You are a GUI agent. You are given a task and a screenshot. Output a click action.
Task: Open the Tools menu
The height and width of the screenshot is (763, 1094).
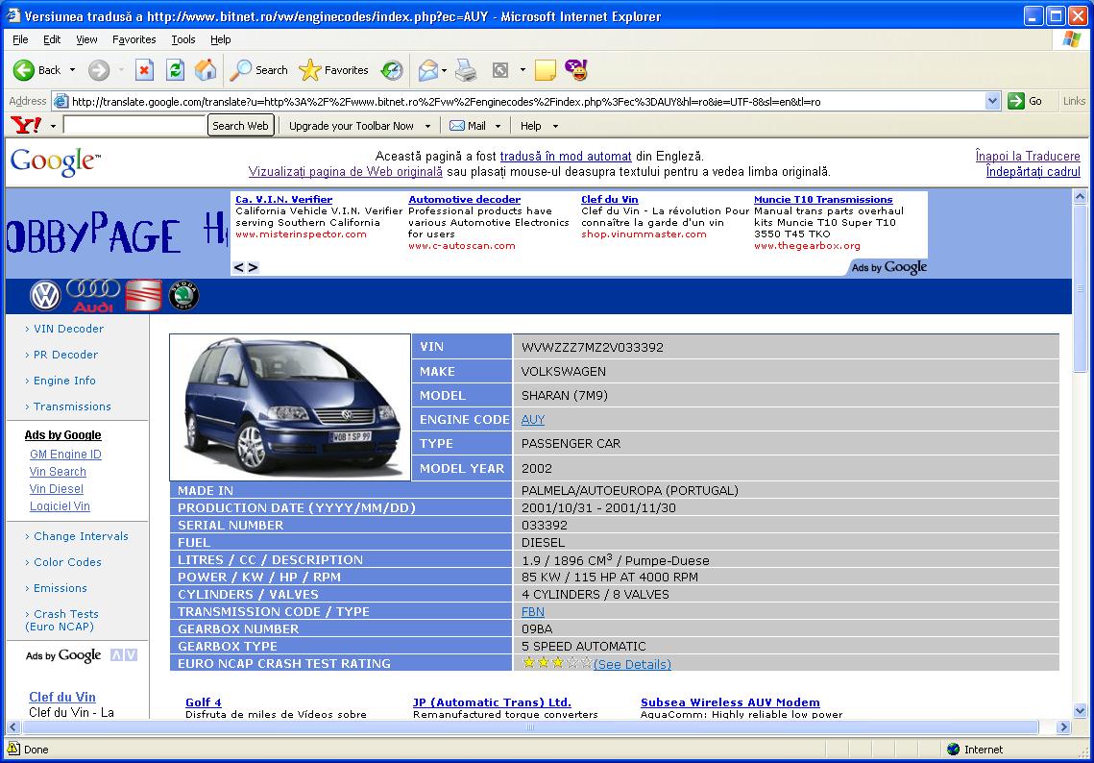click(183, 39)
